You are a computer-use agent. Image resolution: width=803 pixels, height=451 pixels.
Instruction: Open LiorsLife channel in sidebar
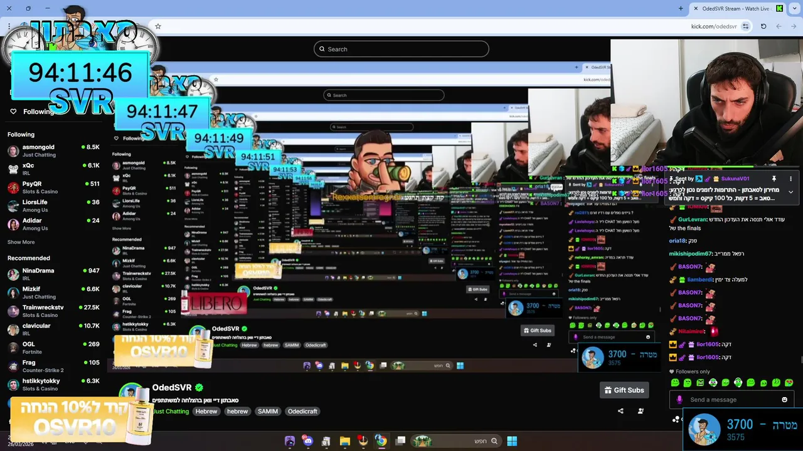coord(53,205)
